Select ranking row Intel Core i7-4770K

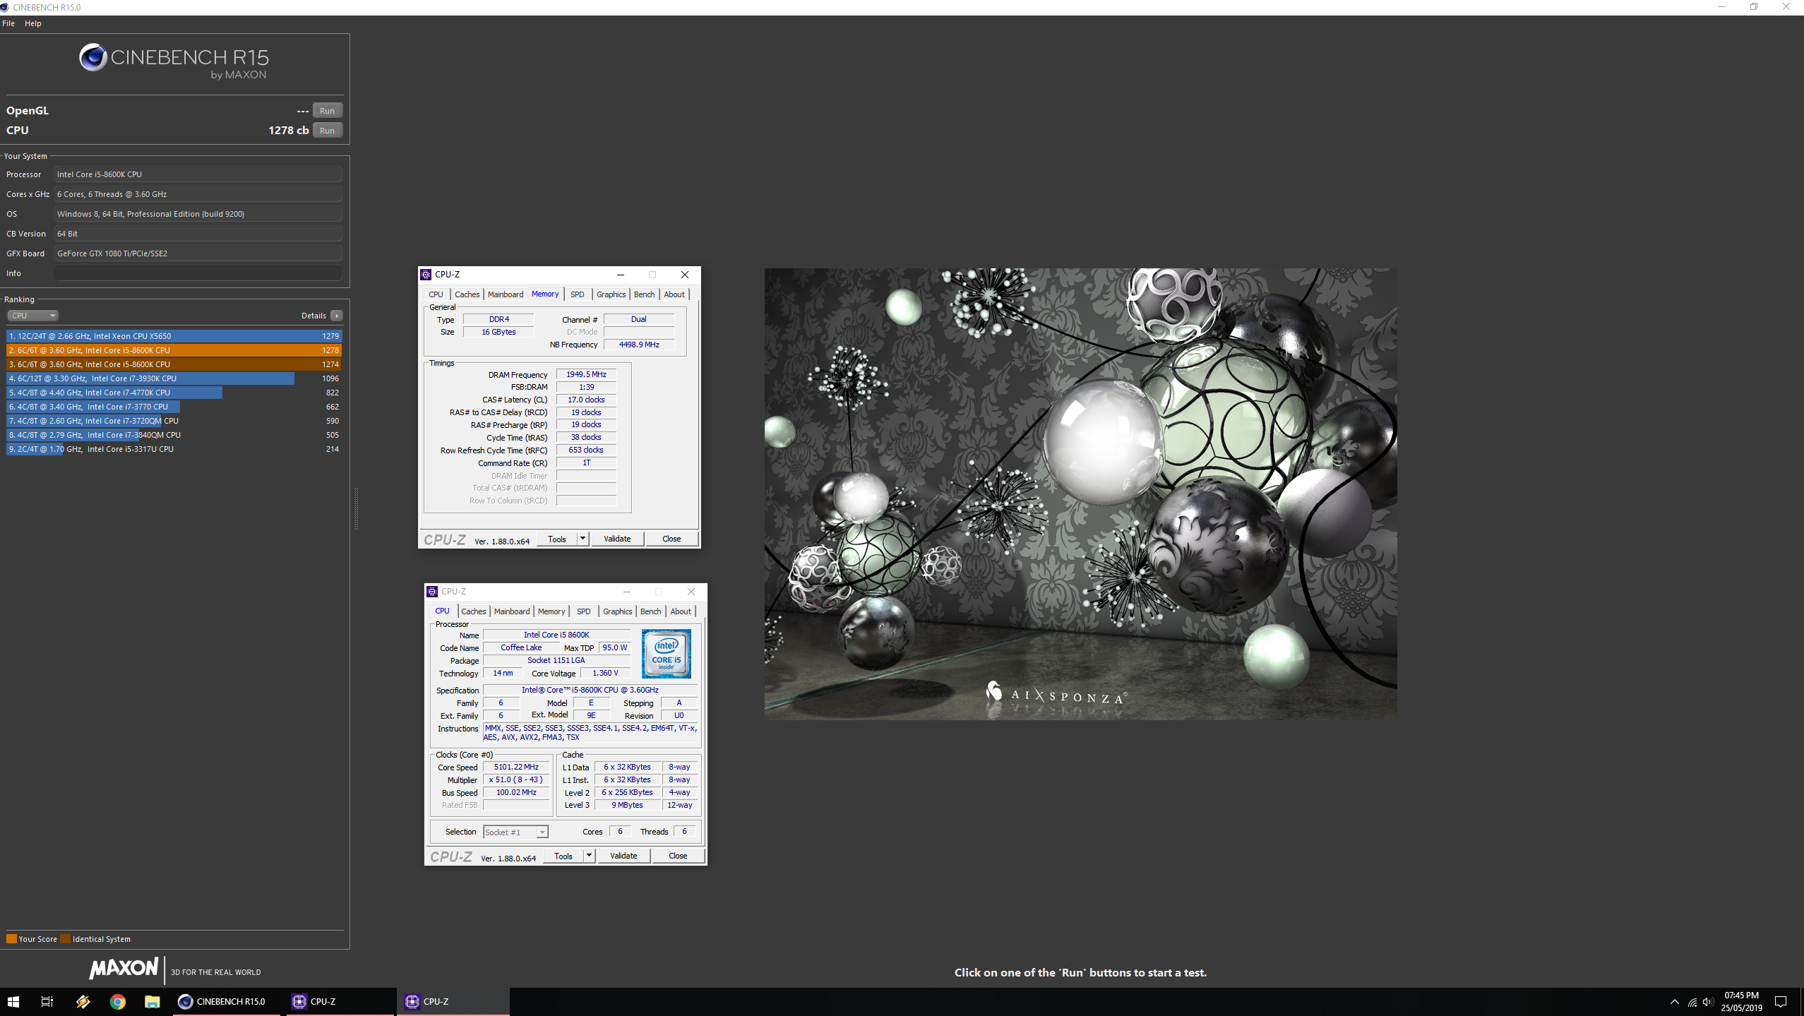coord(174,393)
